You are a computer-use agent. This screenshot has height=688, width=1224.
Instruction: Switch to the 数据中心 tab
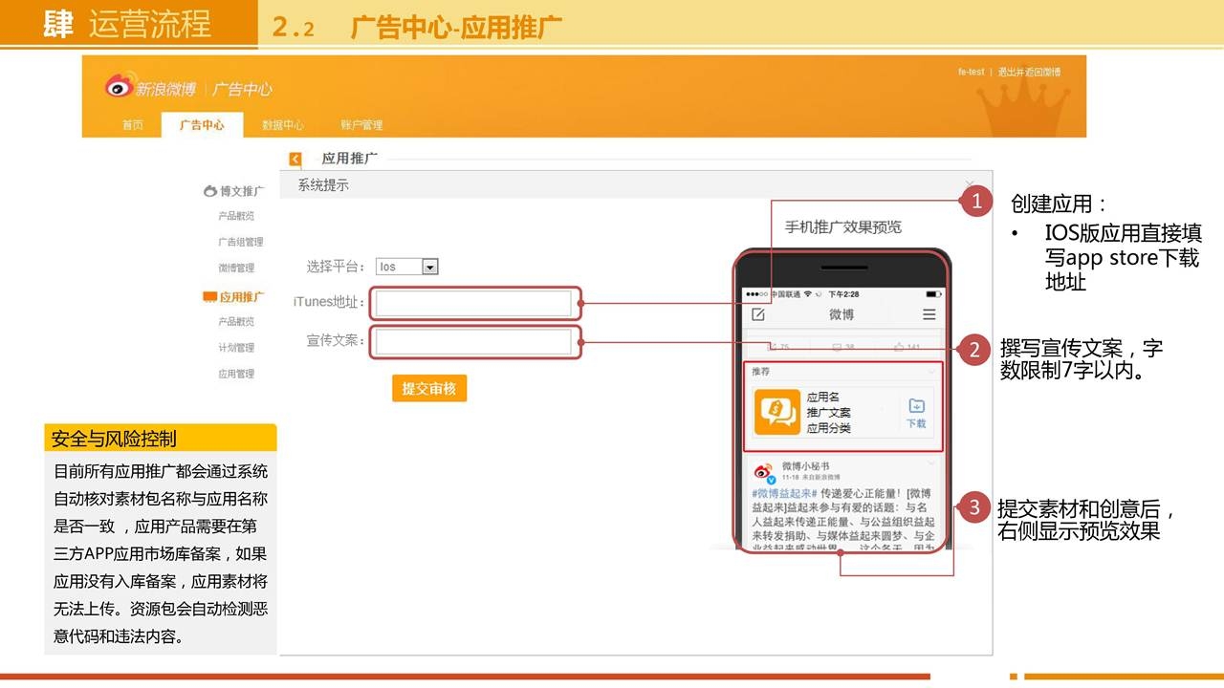tap(282, 125)
